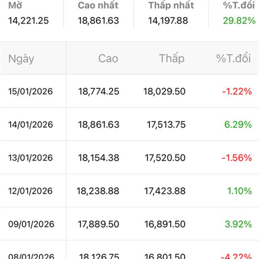The image size is (259, 259).
Task: Click the high value 18,774.25
Action: click(99, 92)
